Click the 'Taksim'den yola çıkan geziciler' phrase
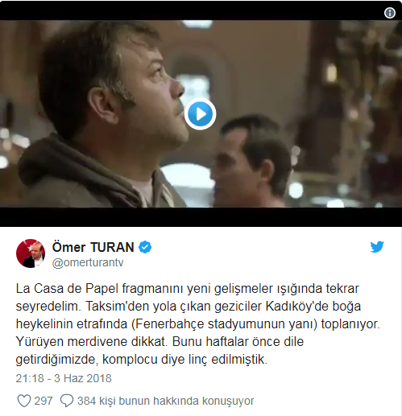402x416 pixels. click(174, 307)
